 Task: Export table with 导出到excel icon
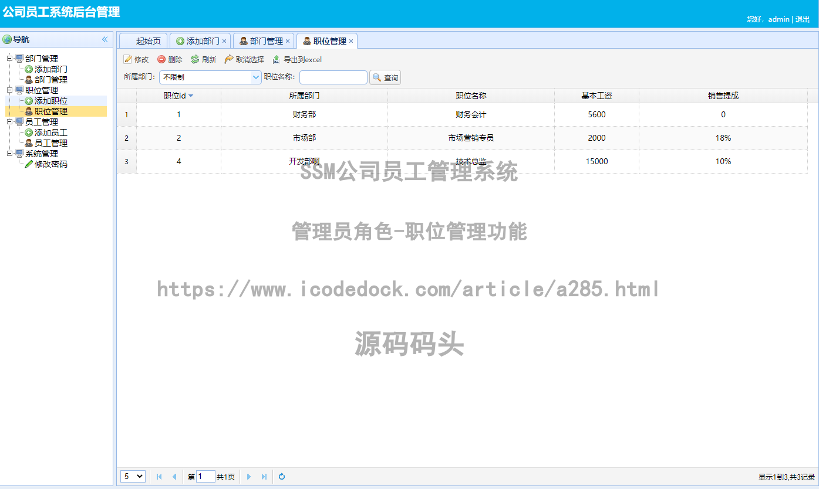click(277, 60)
